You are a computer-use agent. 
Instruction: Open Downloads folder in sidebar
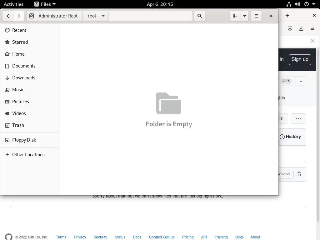(x=30, y=78)
